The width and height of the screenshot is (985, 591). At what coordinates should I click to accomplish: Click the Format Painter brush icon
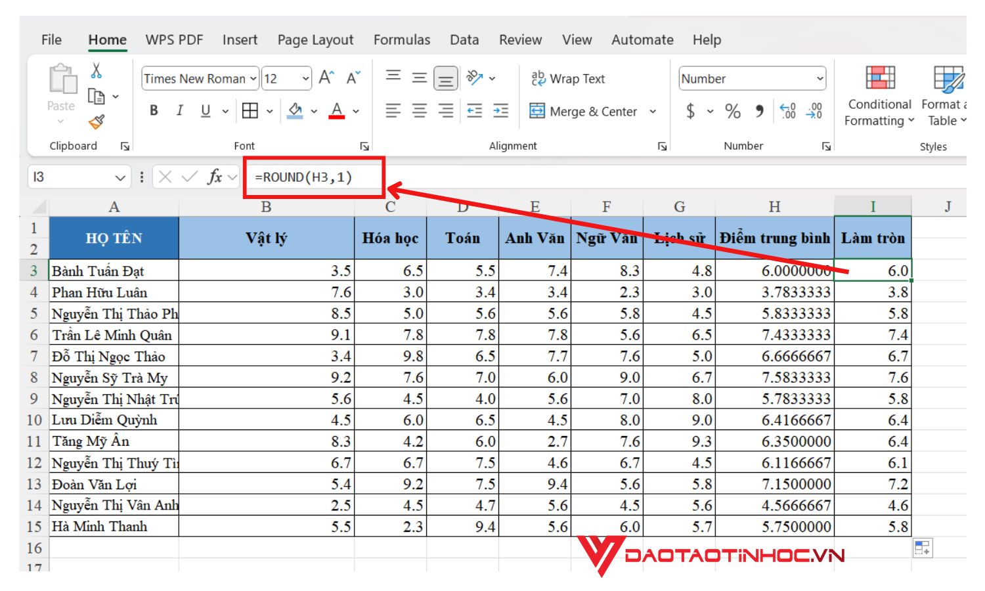point(97,121)
